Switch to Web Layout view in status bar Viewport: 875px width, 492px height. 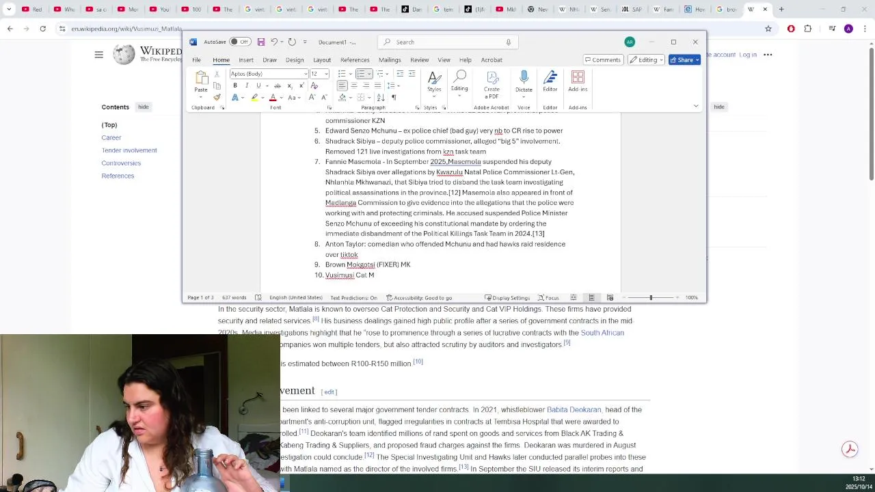[610, 297]
